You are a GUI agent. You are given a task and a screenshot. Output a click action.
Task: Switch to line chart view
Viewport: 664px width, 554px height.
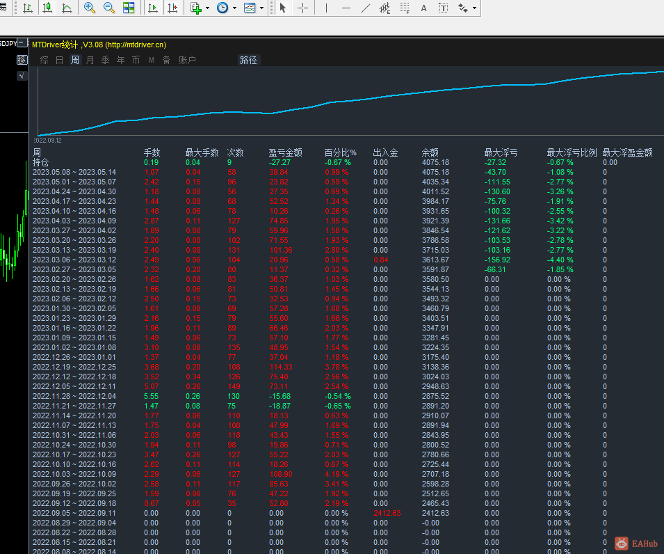click(x=66, y=8)
